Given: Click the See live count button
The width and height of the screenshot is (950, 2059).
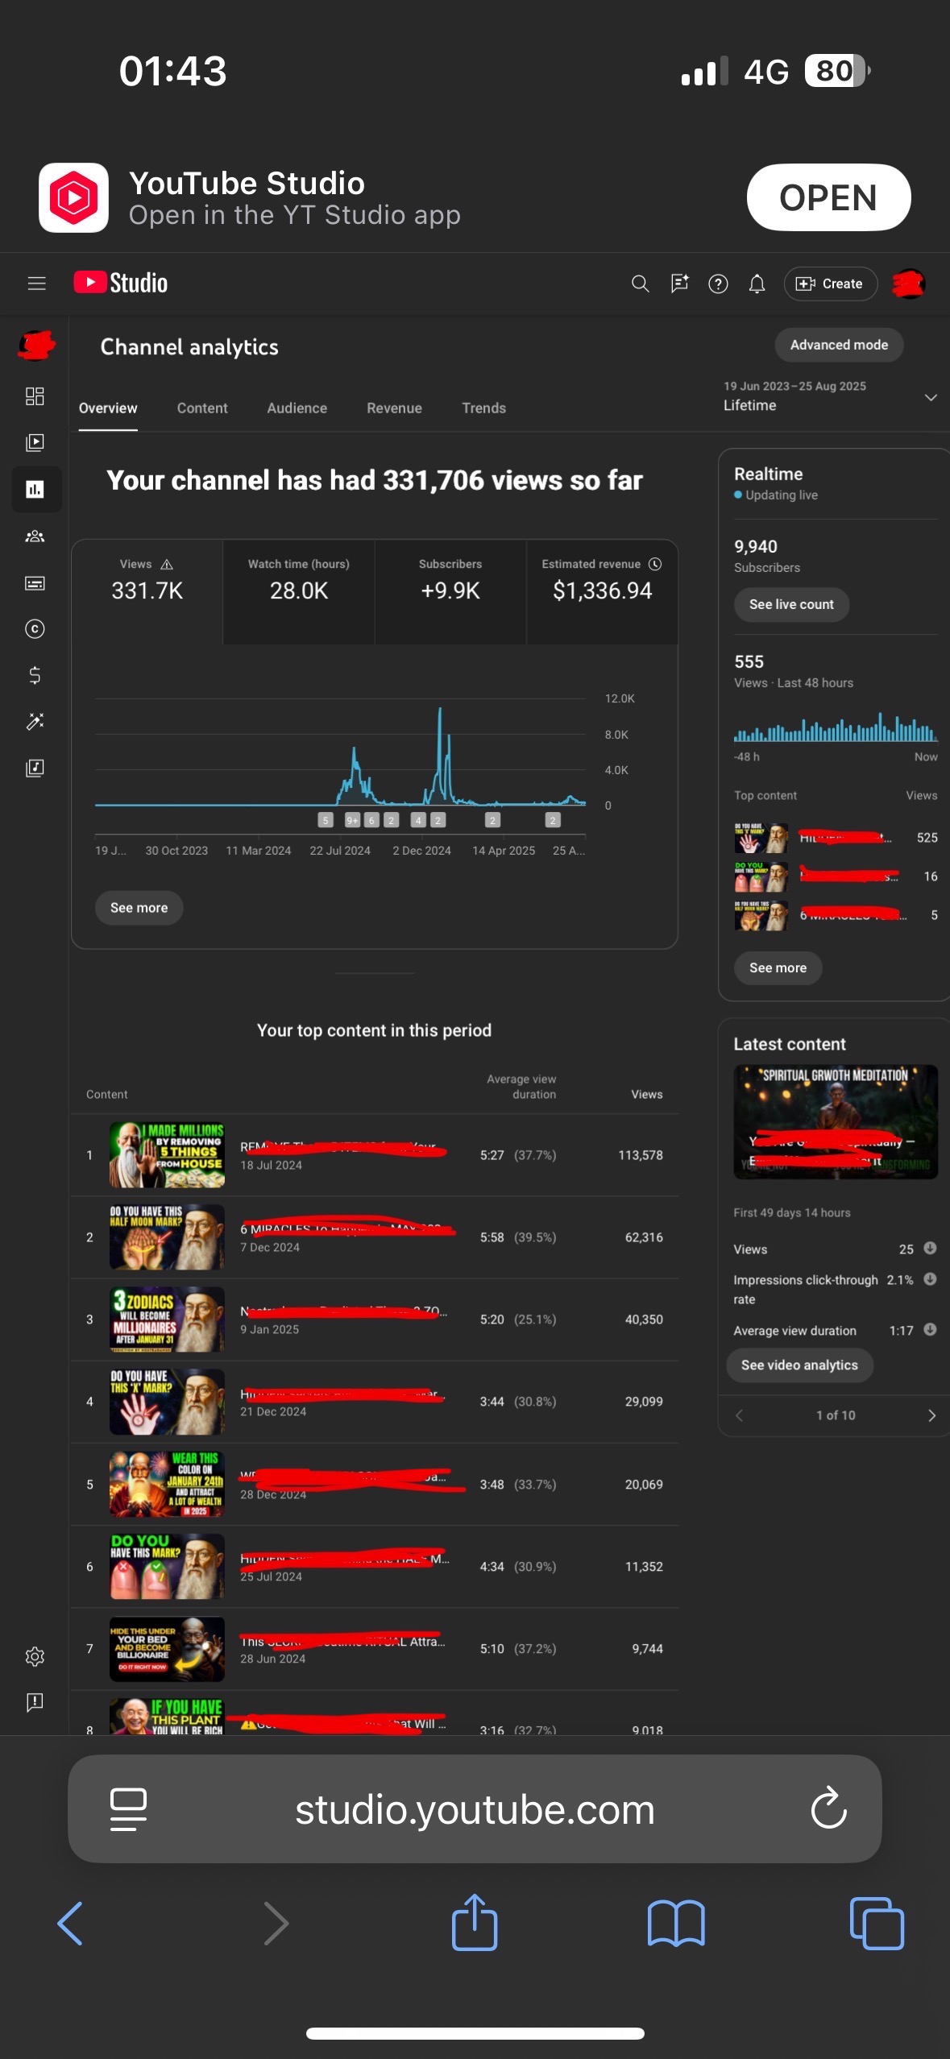Looking at the screenshot, I should pos(791,604).
